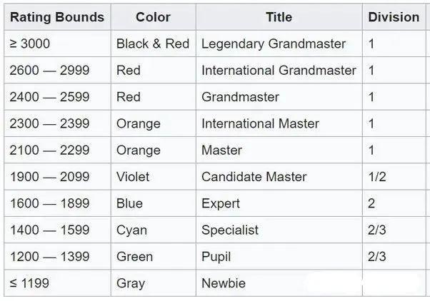This screenshot has height=301, width=430.
Task: Click the Division column header
Action: [x=394, y=17]
